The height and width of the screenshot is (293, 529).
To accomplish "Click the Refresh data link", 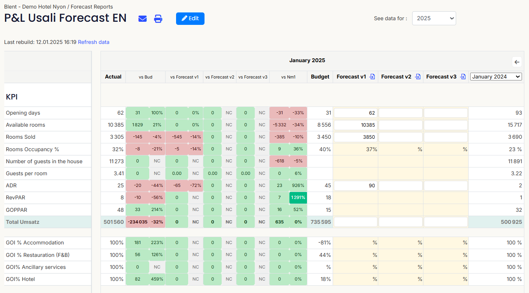I will pos(93,42).
